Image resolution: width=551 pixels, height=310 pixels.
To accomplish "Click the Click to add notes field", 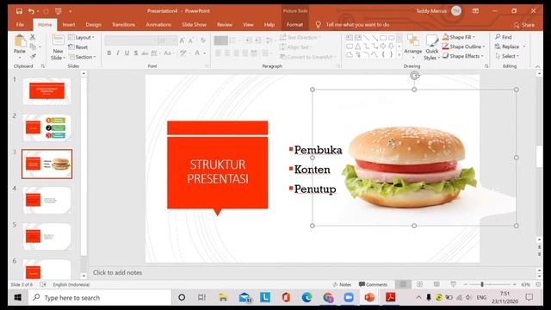I will point(117,272).
